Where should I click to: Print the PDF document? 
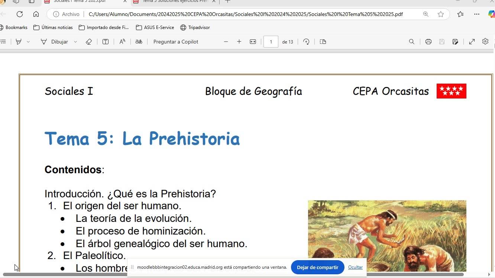428,42
